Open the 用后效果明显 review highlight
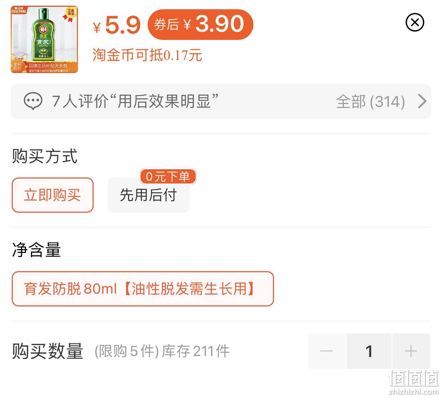 (135, 101)
